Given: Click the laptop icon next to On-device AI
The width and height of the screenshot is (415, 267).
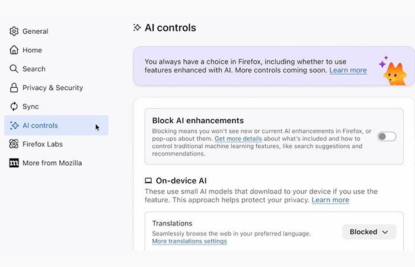Looking at the screenshot, I should [x=148, y=181].
